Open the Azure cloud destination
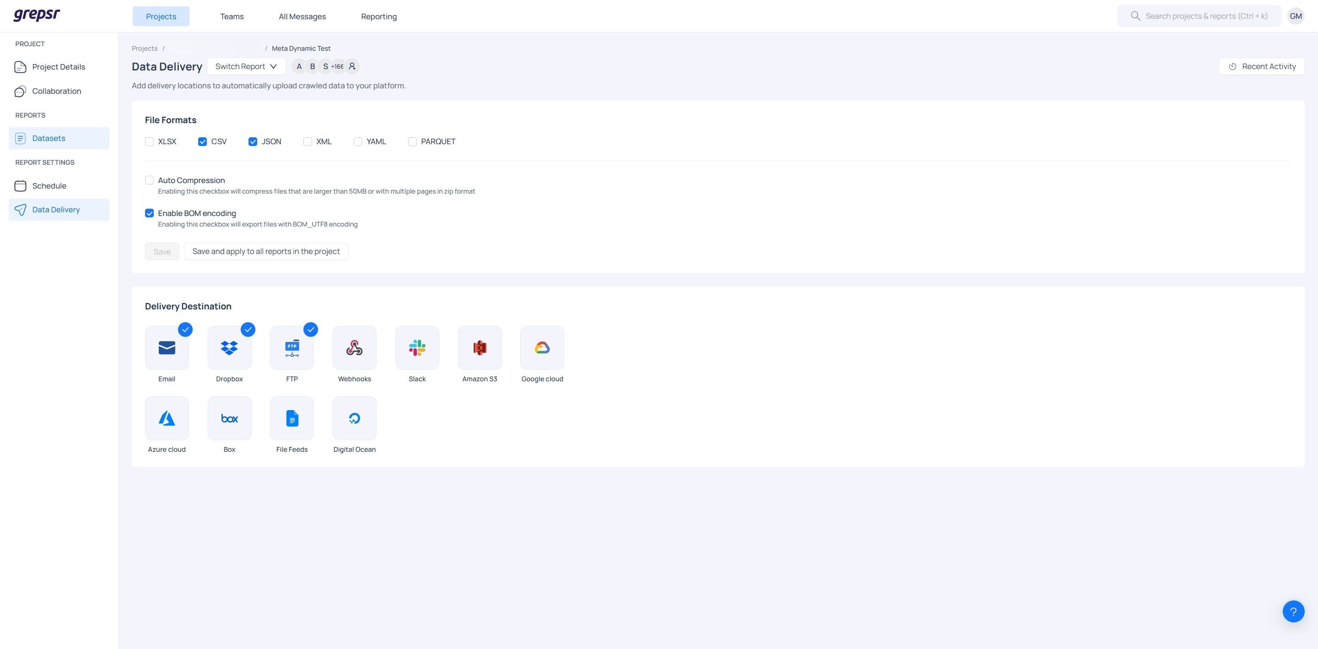 click(x=167, y=418)
